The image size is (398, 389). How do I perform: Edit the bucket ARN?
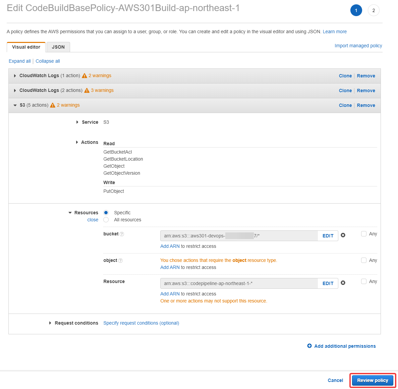click(328, 236)
